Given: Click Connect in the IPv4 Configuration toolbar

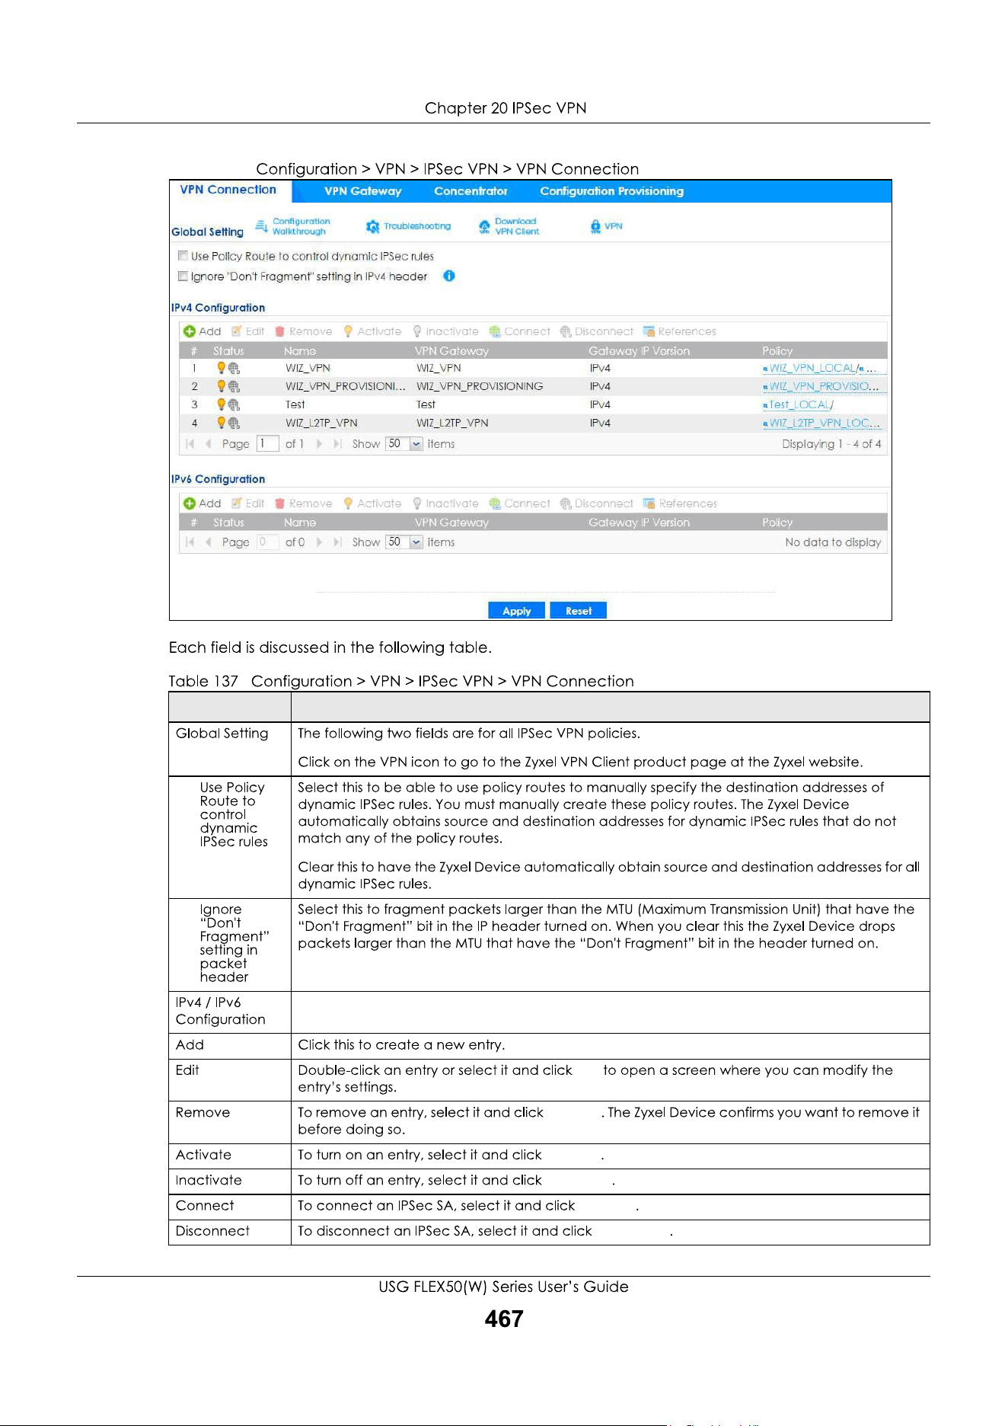Looking at the screenshot, I should click(519, 331).
